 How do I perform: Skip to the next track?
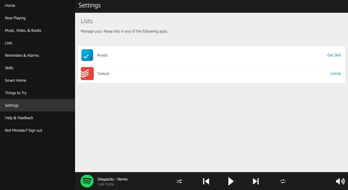pyautogui.click(x=256, y=182)
